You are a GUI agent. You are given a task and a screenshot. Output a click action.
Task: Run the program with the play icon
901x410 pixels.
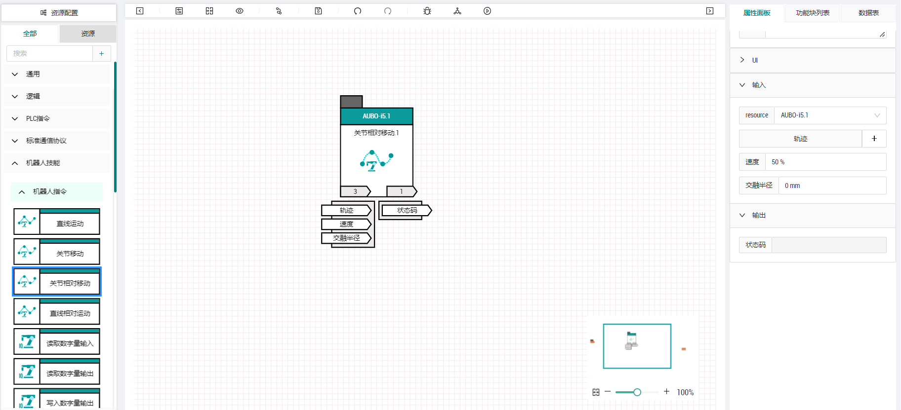[488, 11]
